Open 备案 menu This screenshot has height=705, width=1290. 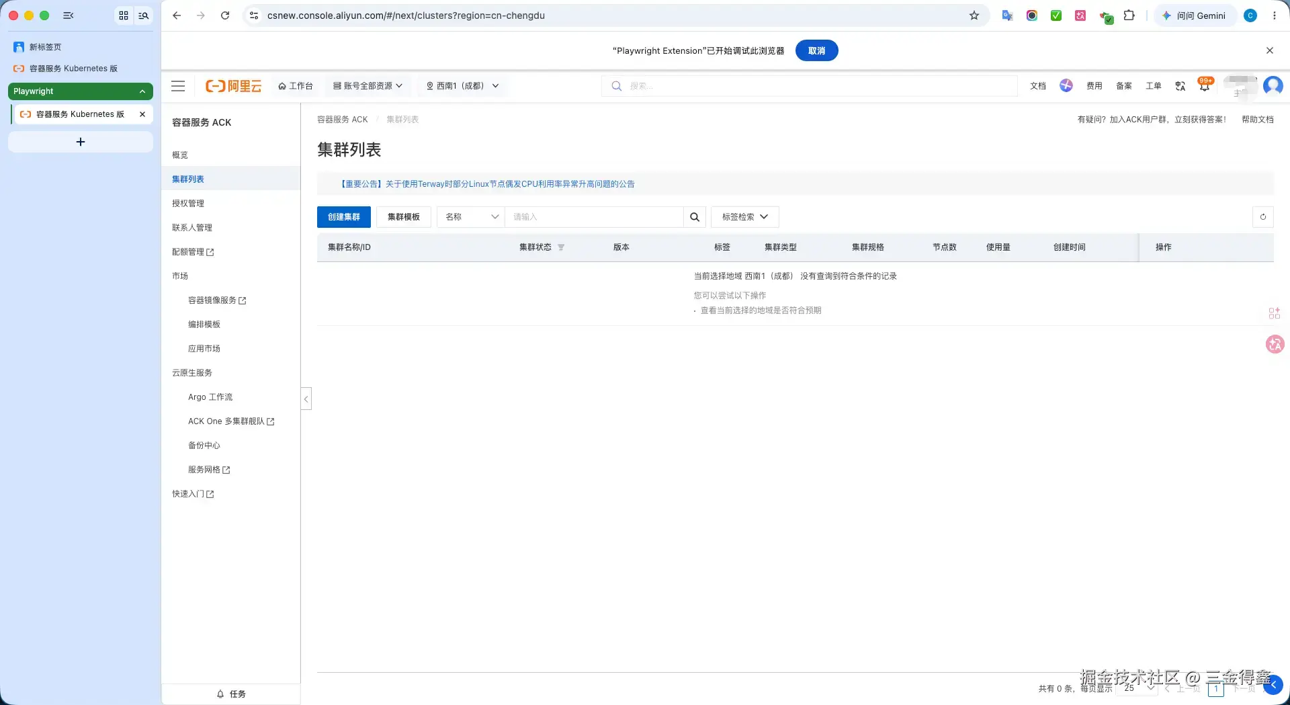[x=1124, y=86]
